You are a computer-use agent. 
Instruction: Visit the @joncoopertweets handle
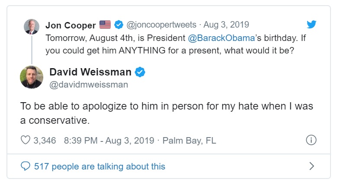[161, 25]
